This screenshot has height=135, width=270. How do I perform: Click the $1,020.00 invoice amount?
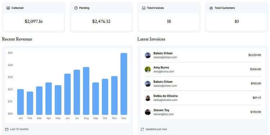pos(255,55)
